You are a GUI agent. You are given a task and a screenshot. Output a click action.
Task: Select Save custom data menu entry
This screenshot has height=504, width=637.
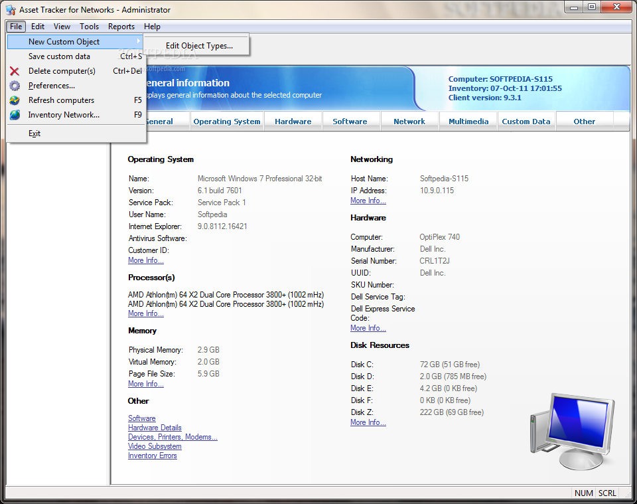(x=76, y=56)
